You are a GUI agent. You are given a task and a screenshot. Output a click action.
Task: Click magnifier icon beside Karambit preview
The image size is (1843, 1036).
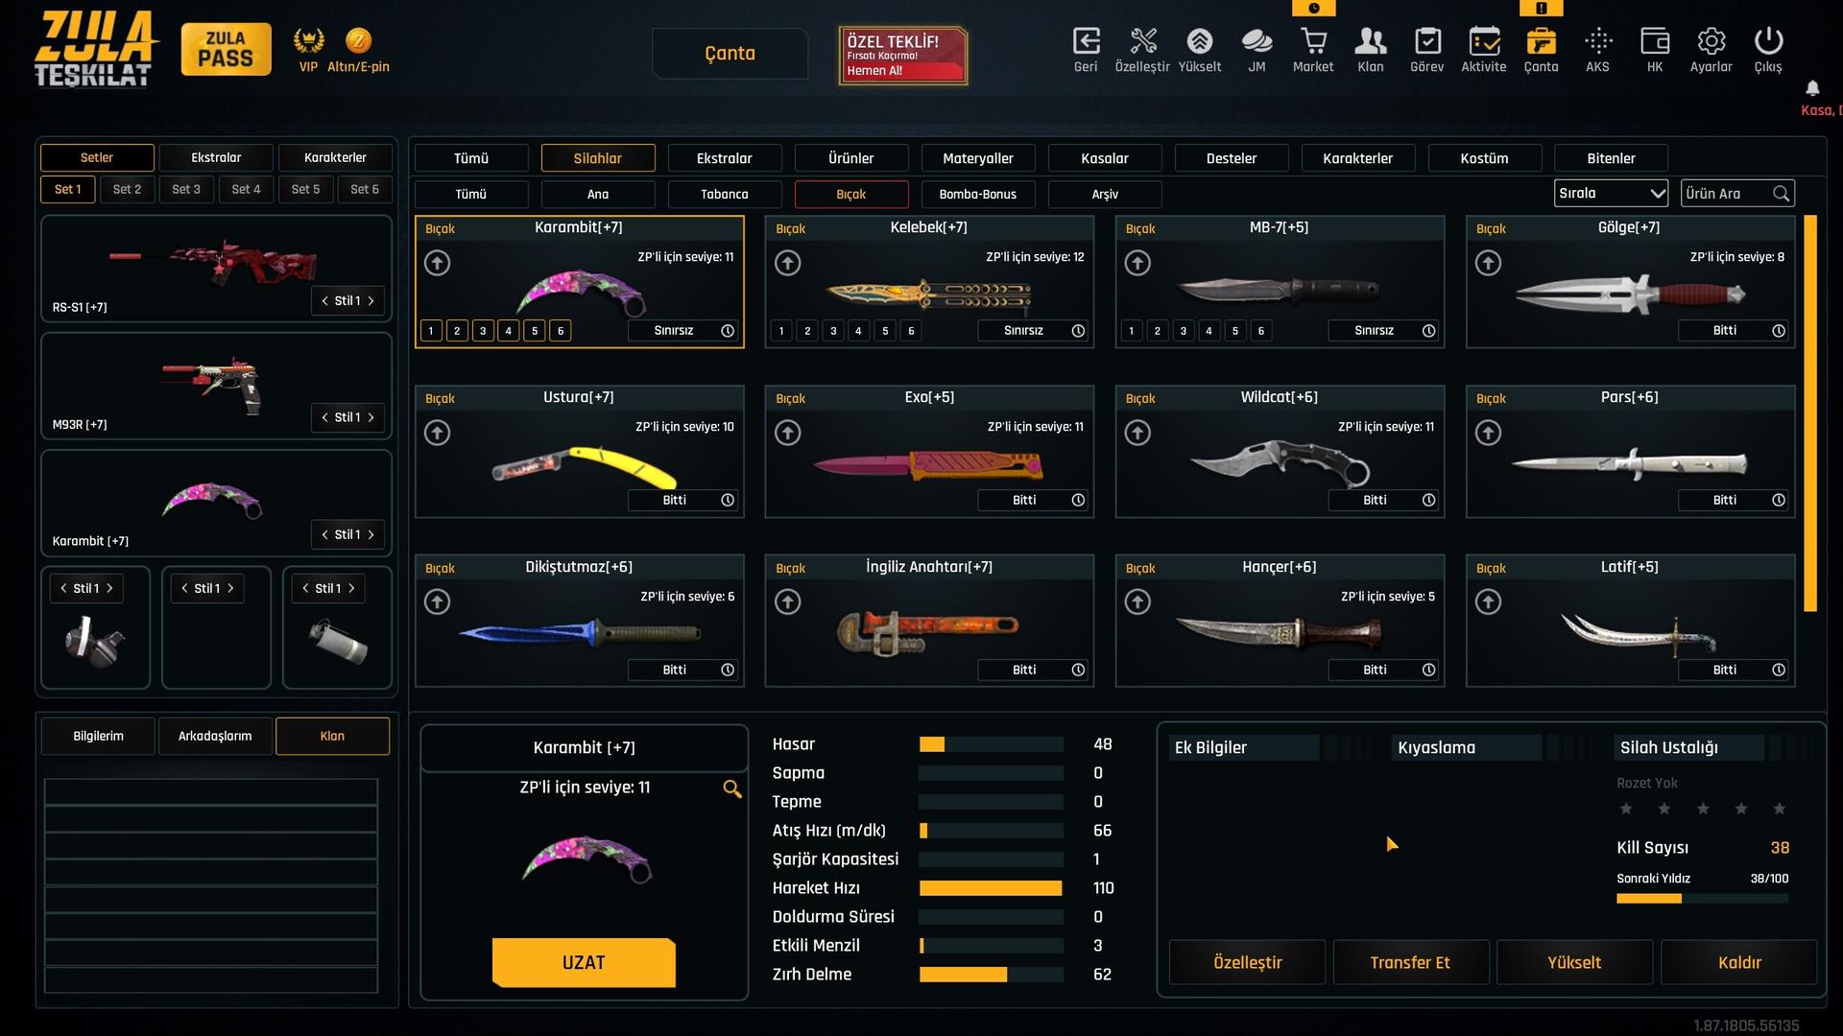click(x=731, y=789)
